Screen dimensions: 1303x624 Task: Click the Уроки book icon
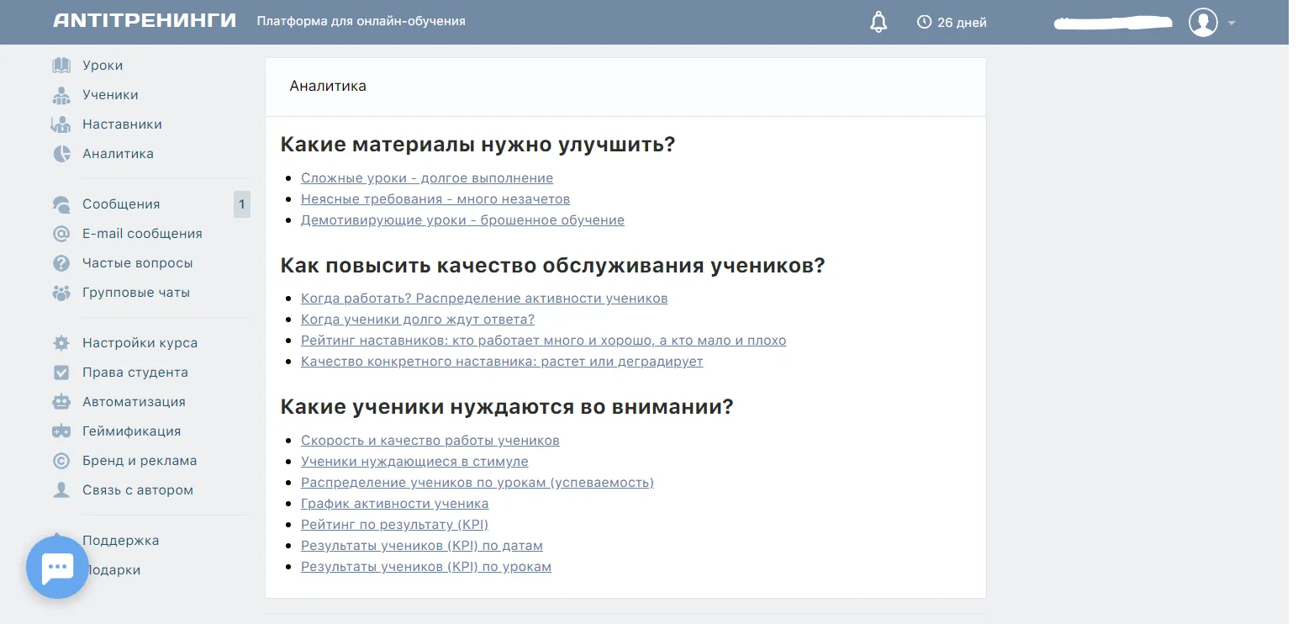click(x=61, y=66)
